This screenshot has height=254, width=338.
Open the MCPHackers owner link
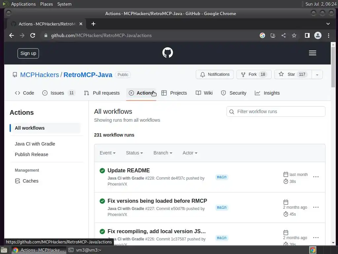pos(40,75)
